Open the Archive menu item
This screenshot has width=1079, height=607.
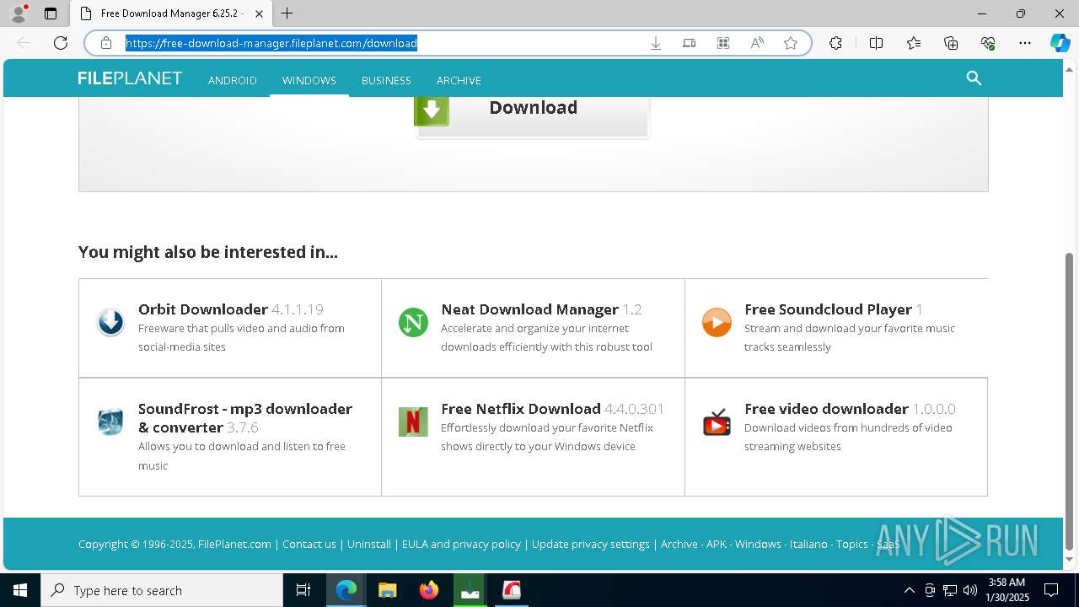459,80
